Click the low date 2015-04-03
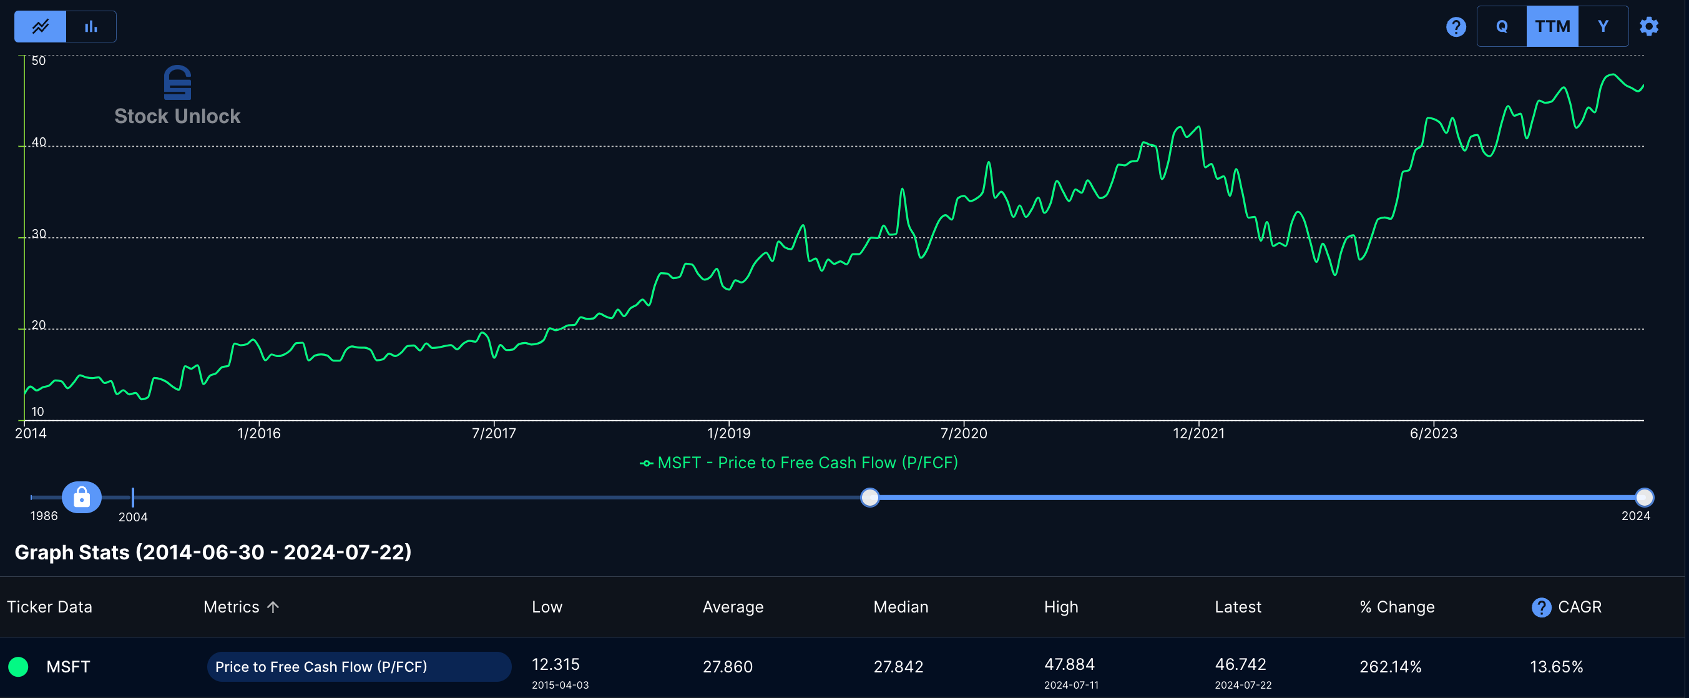The height and width of the screenshot is (698, 1689). click(560, 685)
